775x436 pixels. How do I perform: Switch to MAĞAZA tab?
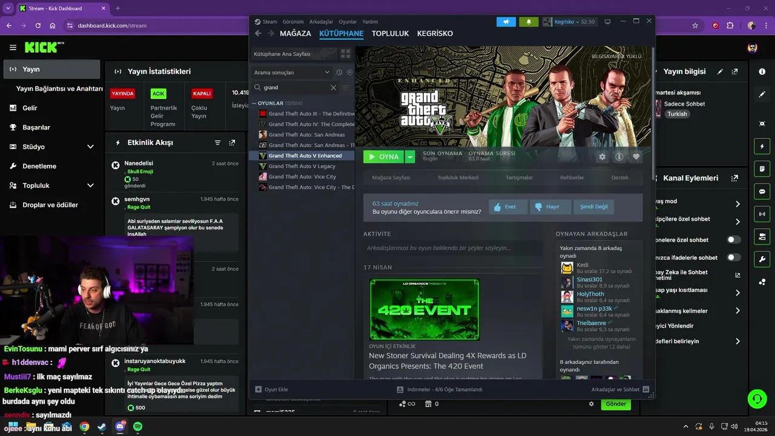click(x=295, y=33)
